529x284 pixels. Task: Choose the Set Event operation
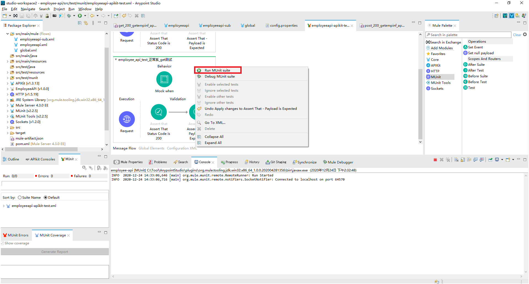[x=473, y=47]
